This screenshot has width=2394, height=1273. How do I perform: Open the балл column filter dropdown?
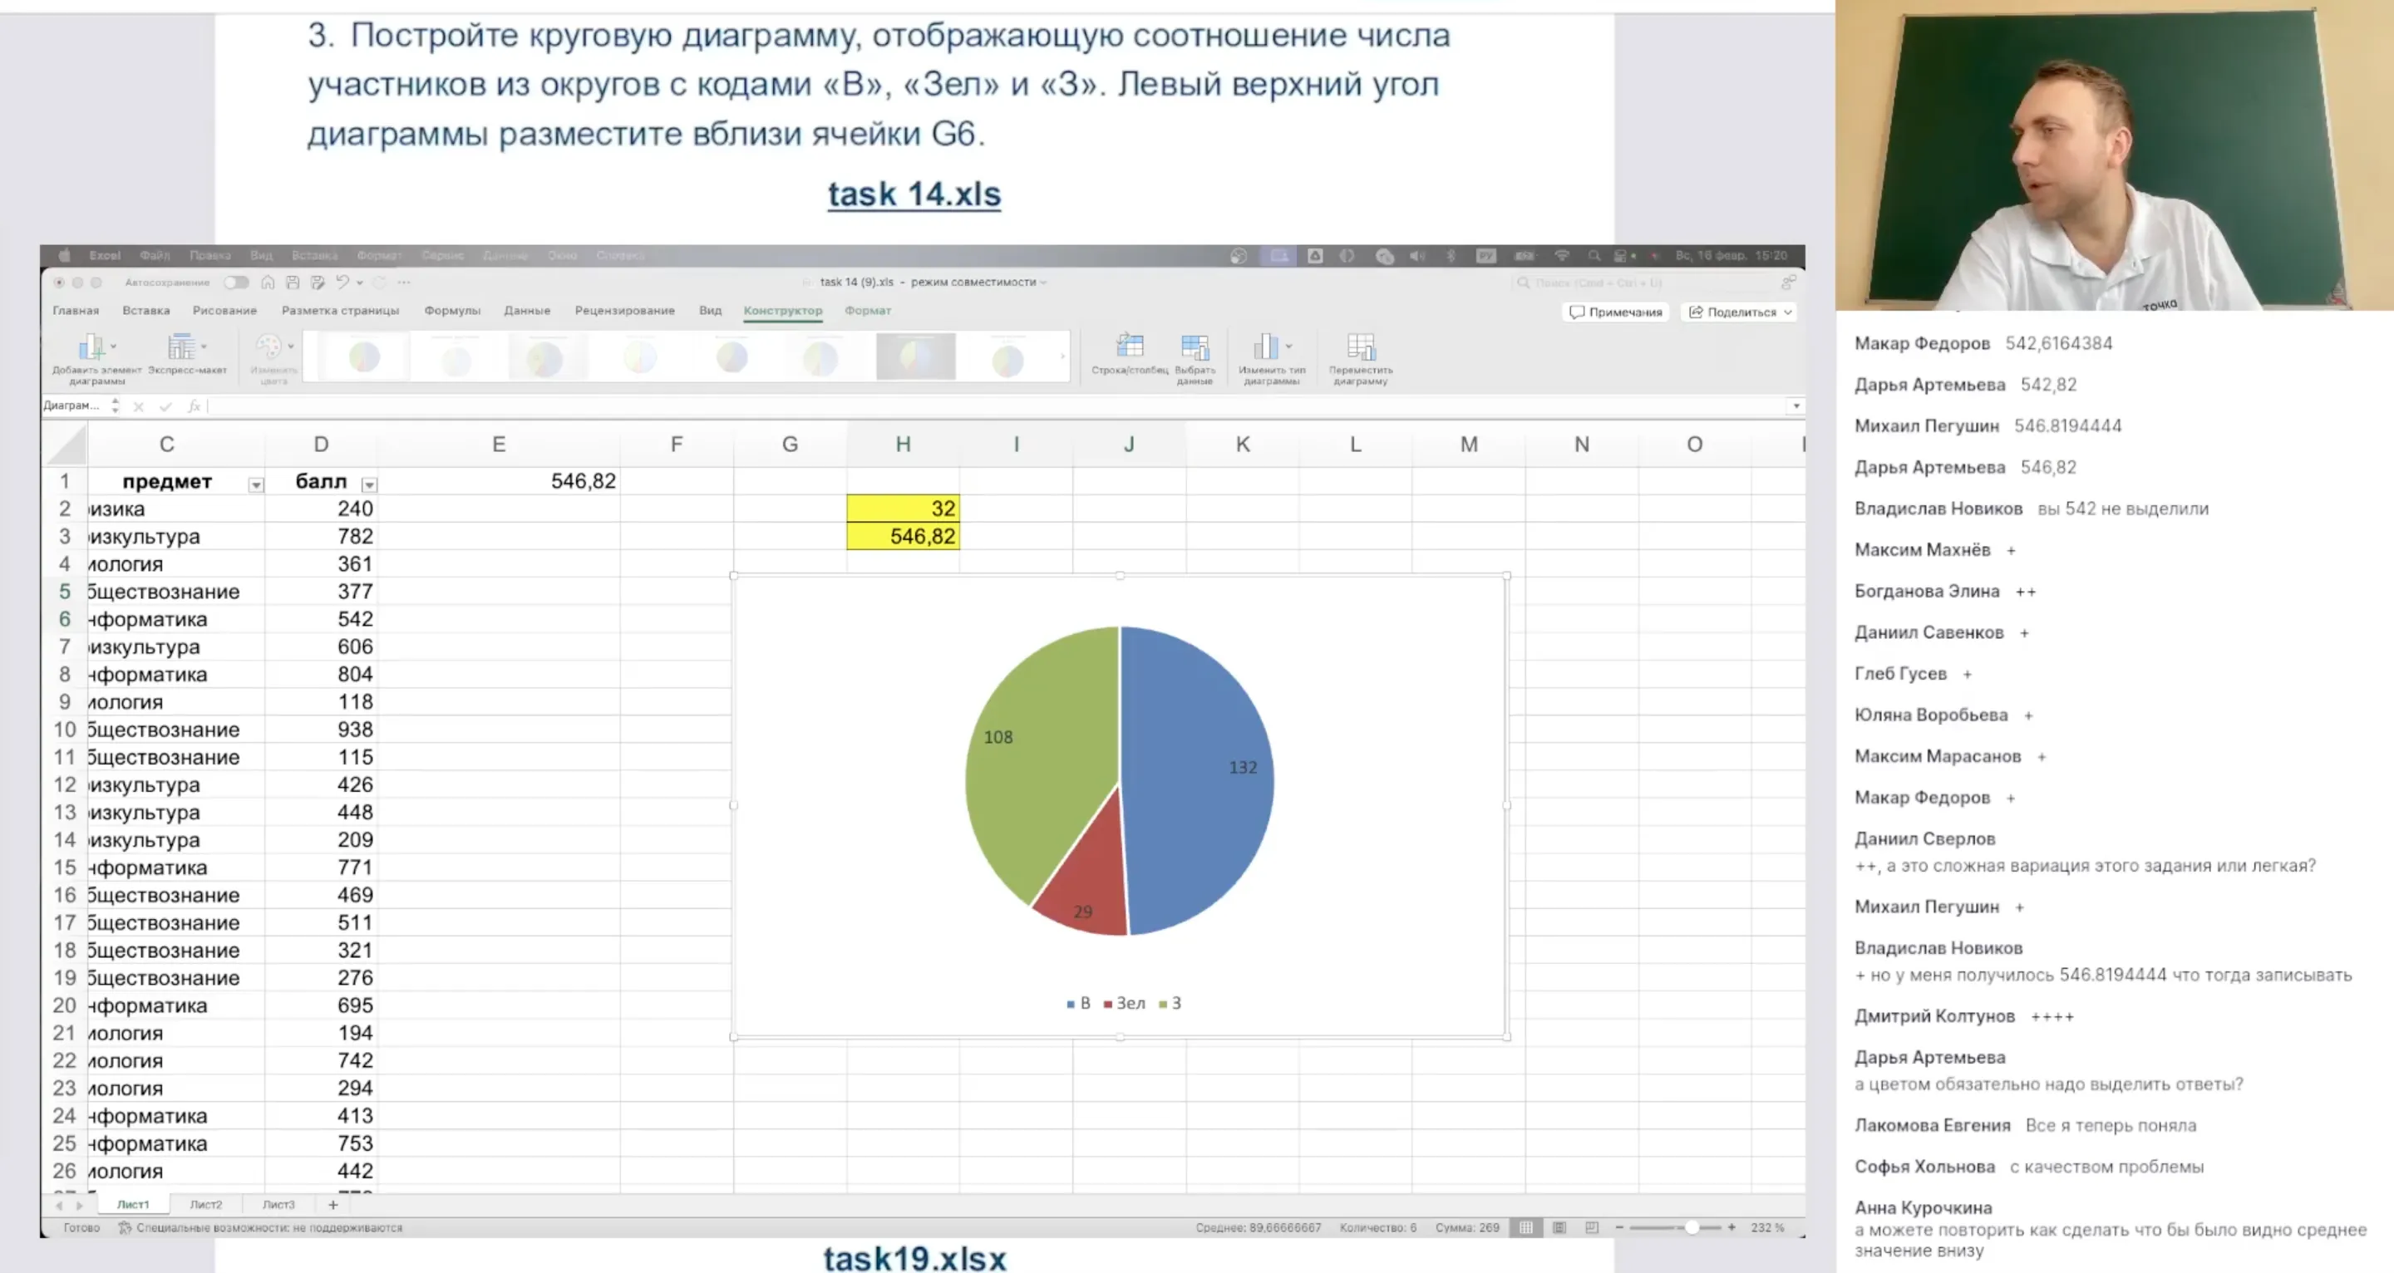tap(369, 484)
